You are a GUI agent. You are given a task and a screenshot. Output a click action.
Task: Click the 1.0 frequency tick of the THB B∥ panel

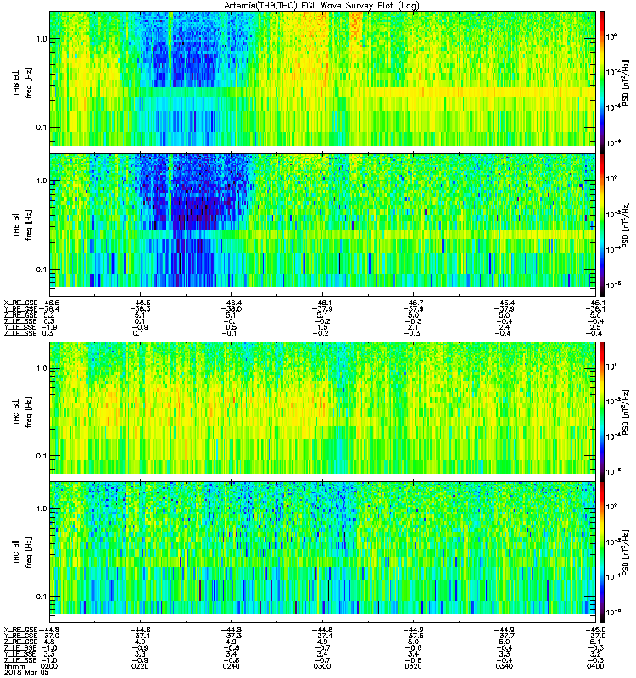pos(42,181)
